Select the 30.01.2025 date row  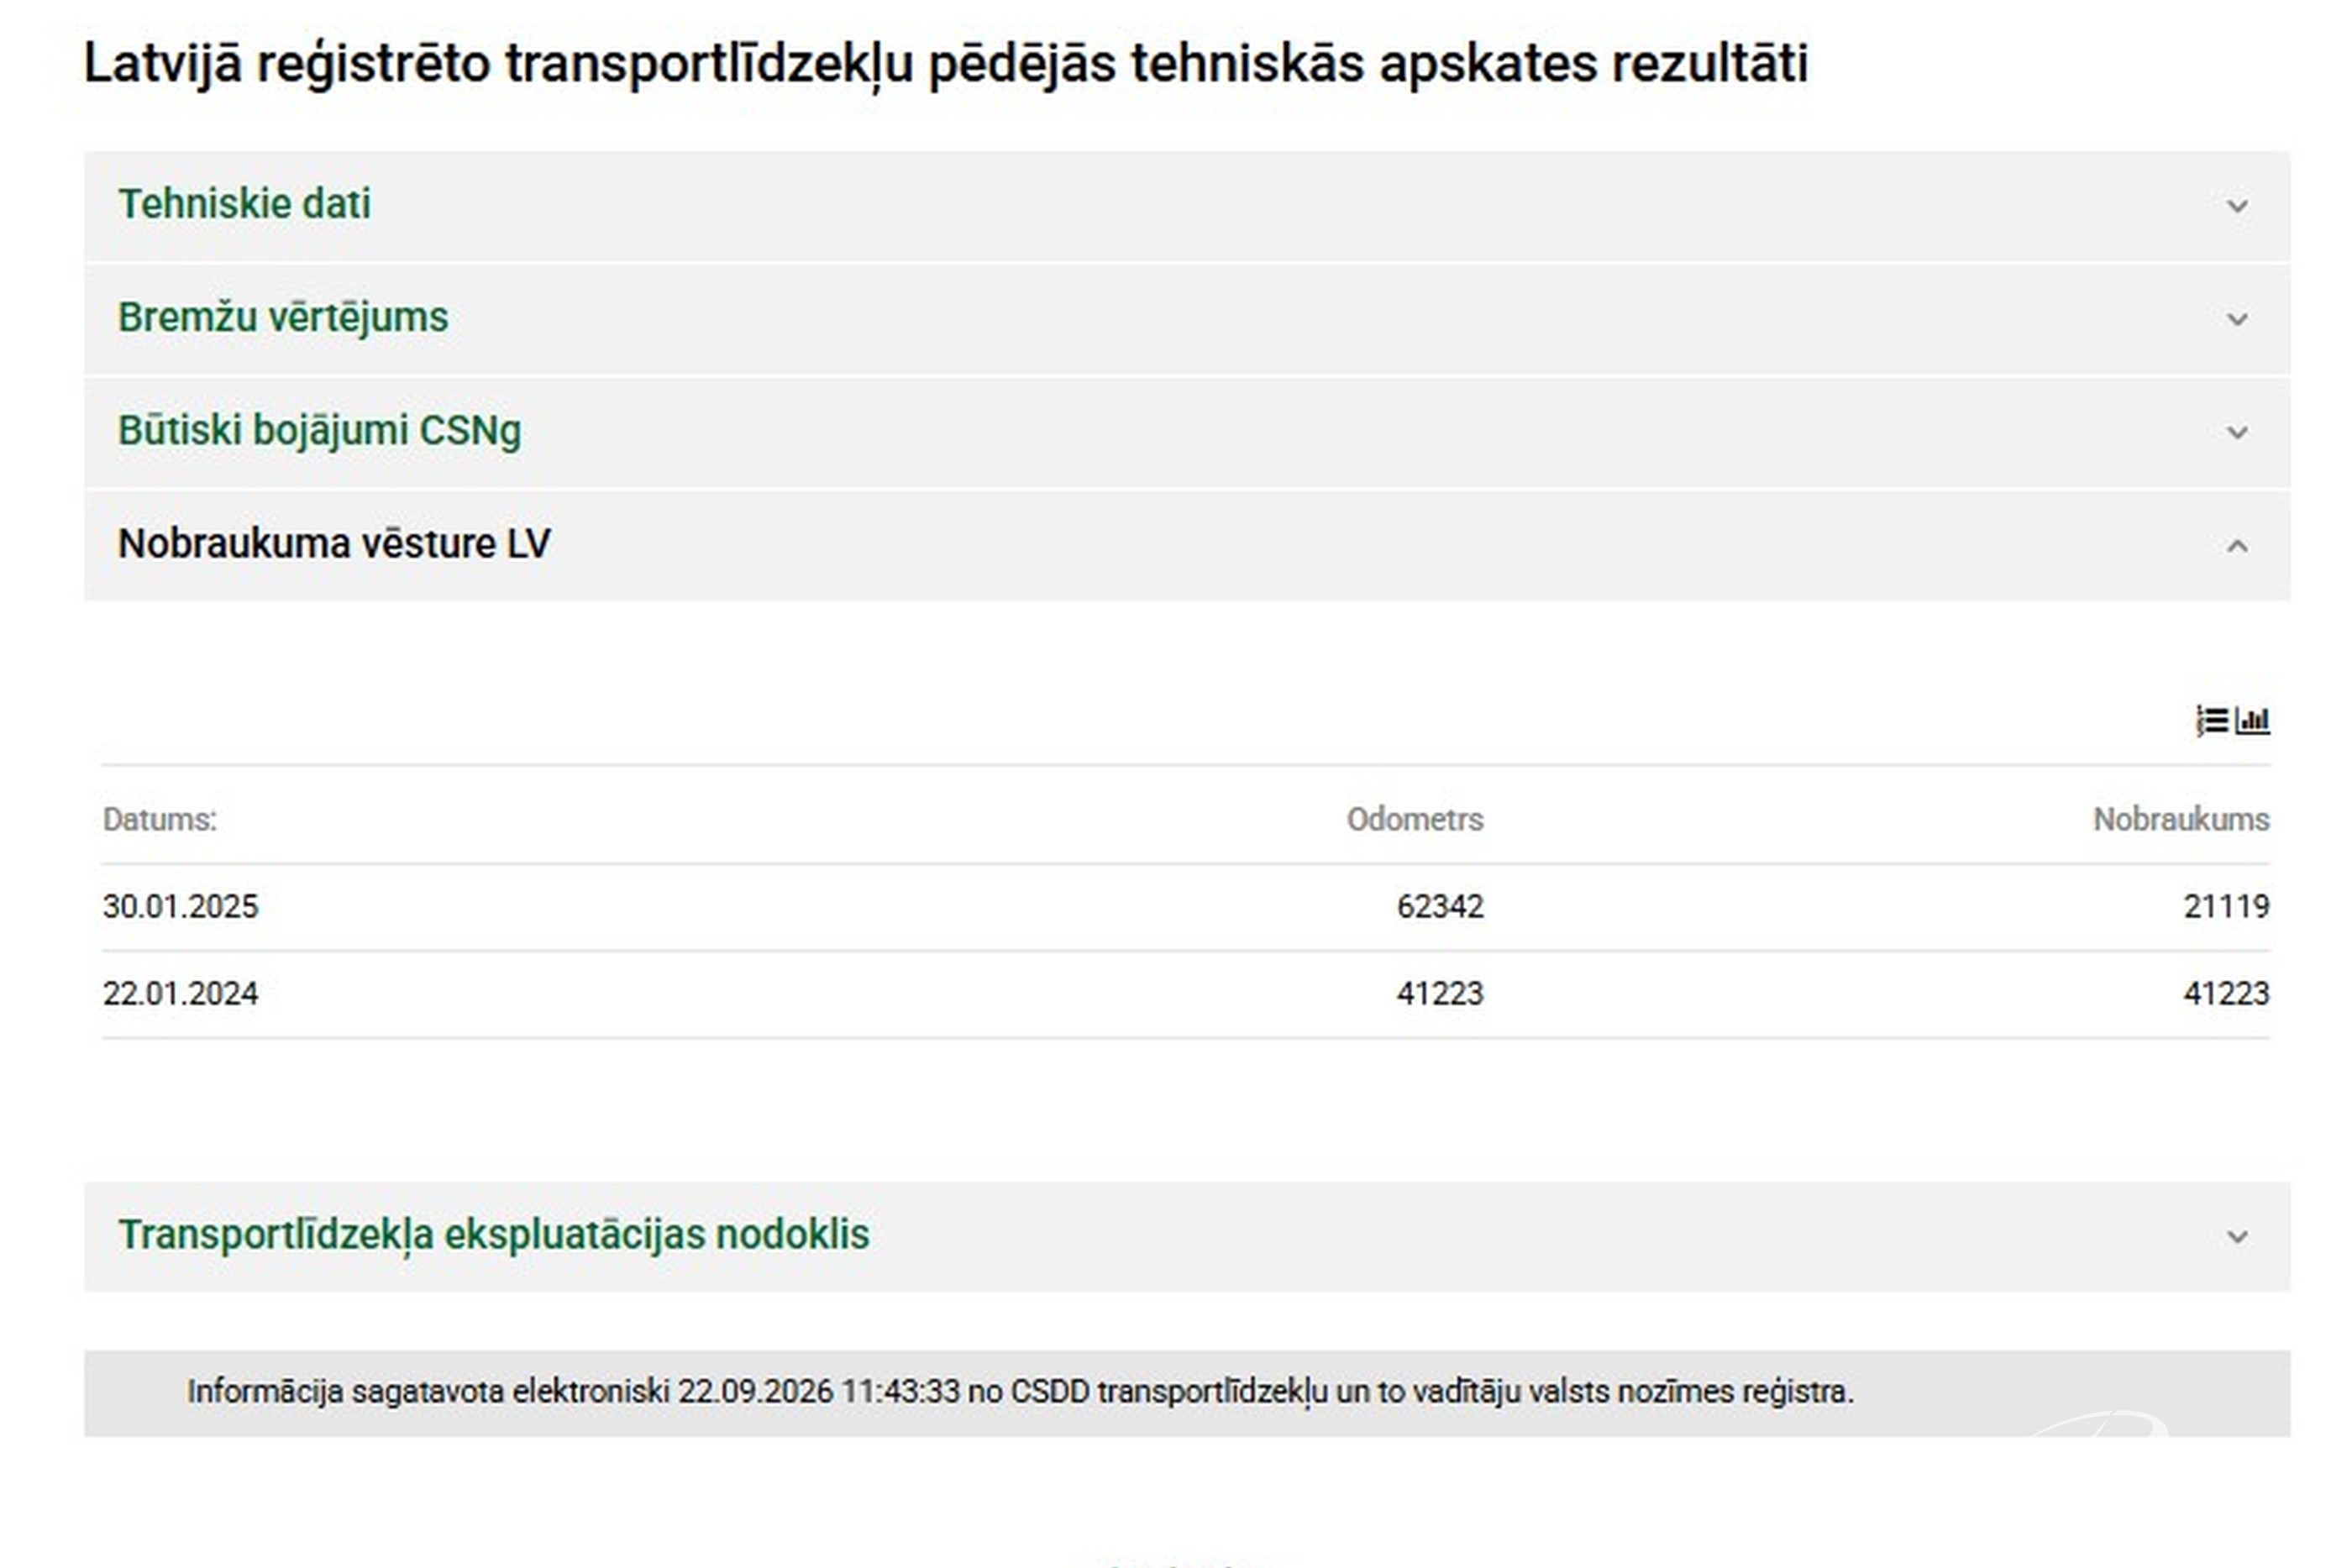(x=1186, y=907)
